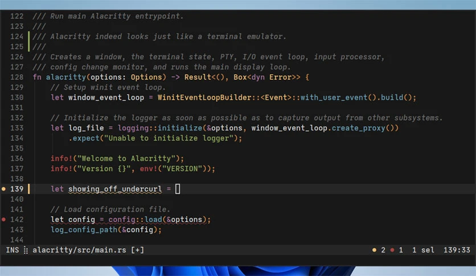Click the error diagnostic dot beside line 142

3,220
